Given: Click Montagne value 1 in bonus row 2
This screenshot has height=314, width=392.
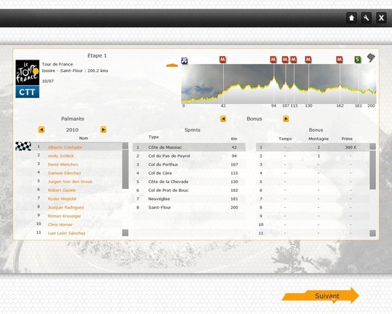Looking at the screenshot, I should click(319, 156).
